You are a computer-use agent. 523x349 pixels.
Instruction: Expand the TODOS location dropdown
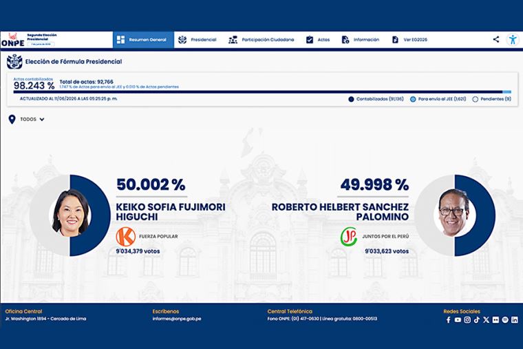(32, 120)
